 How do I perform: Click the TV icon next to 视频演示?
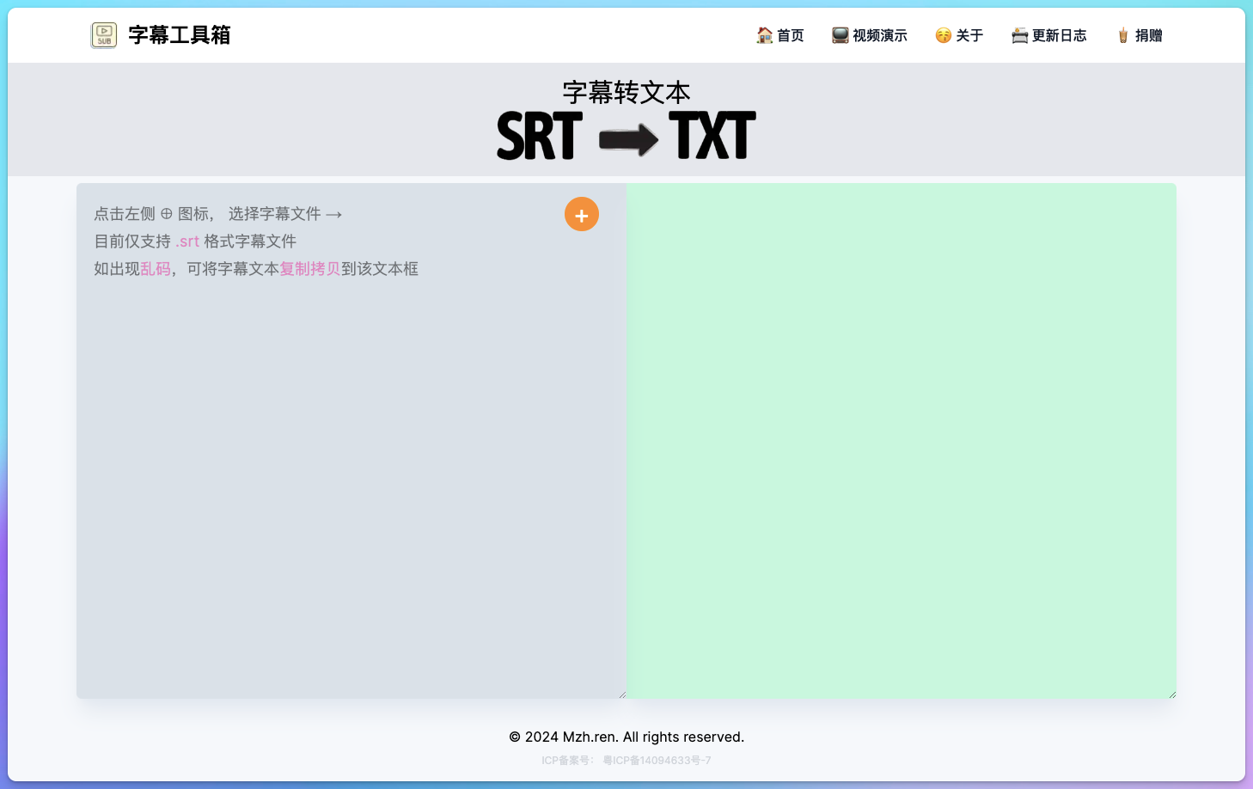tap(838, 35)
